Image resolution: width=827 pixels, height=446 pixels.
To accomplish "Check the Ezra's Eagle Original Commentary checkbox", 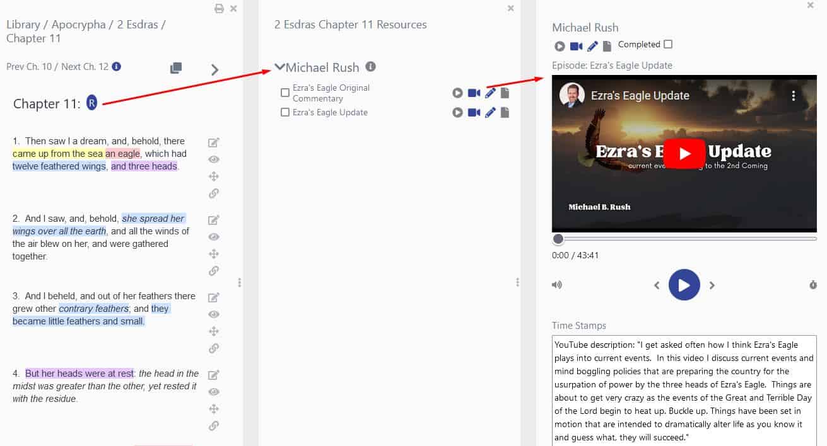I will pyautogui.click(x=285, y=93).
